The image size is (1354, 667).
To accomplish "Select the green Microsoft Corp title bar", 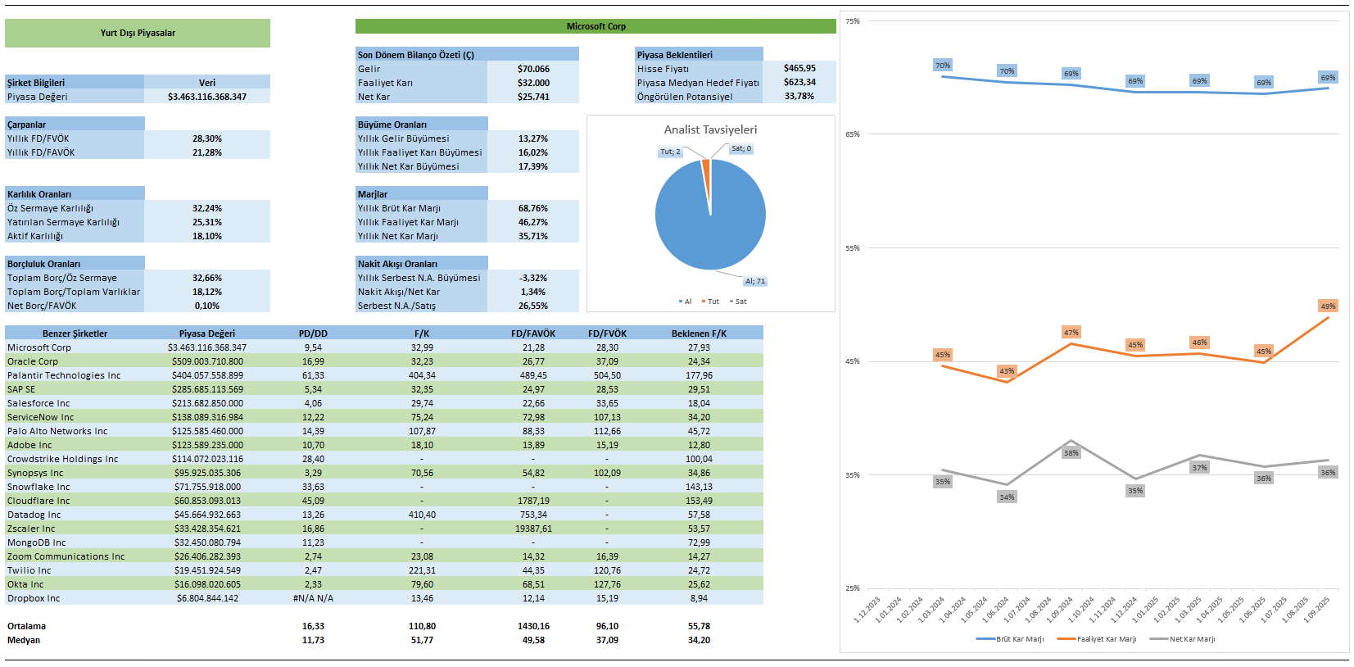I will 595,26.
